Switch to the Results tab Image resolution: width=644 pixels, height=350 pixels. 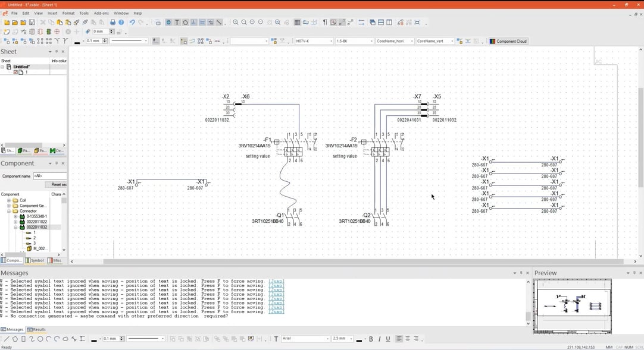(36, 329)
